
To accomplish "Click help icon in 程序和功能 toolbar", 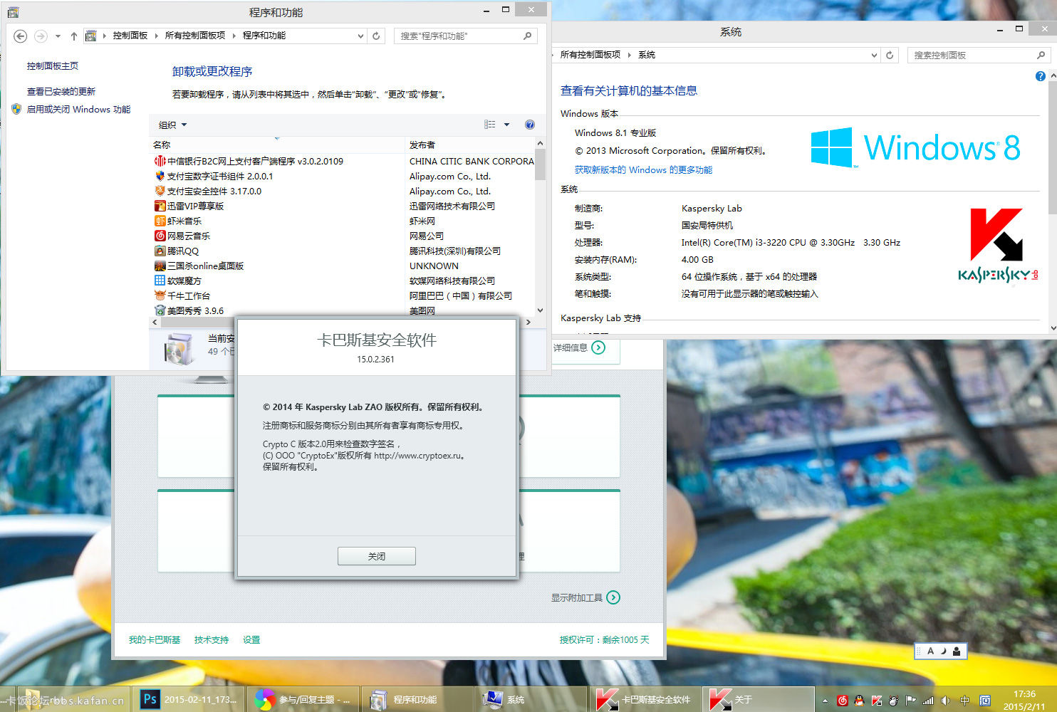I will pyautogui.click(x=530, y=125).
